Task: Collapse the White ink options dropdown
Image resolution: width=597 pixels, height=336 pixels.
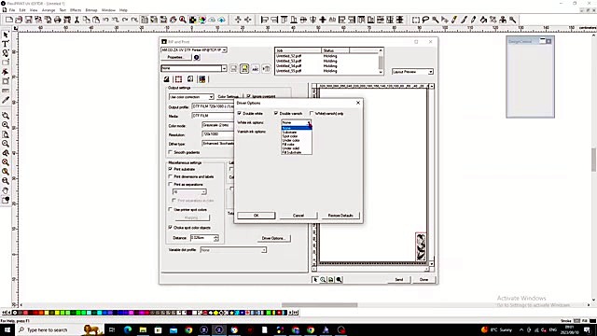Action: click(309, 122)
